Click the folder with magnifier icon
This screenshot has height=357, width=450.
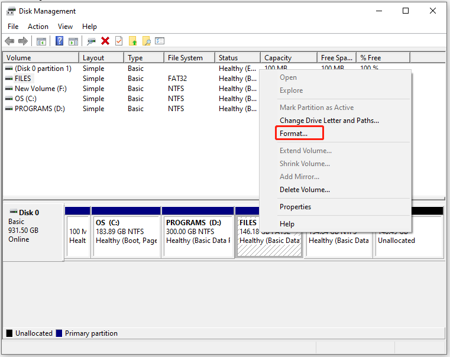[x=147, y=41]
